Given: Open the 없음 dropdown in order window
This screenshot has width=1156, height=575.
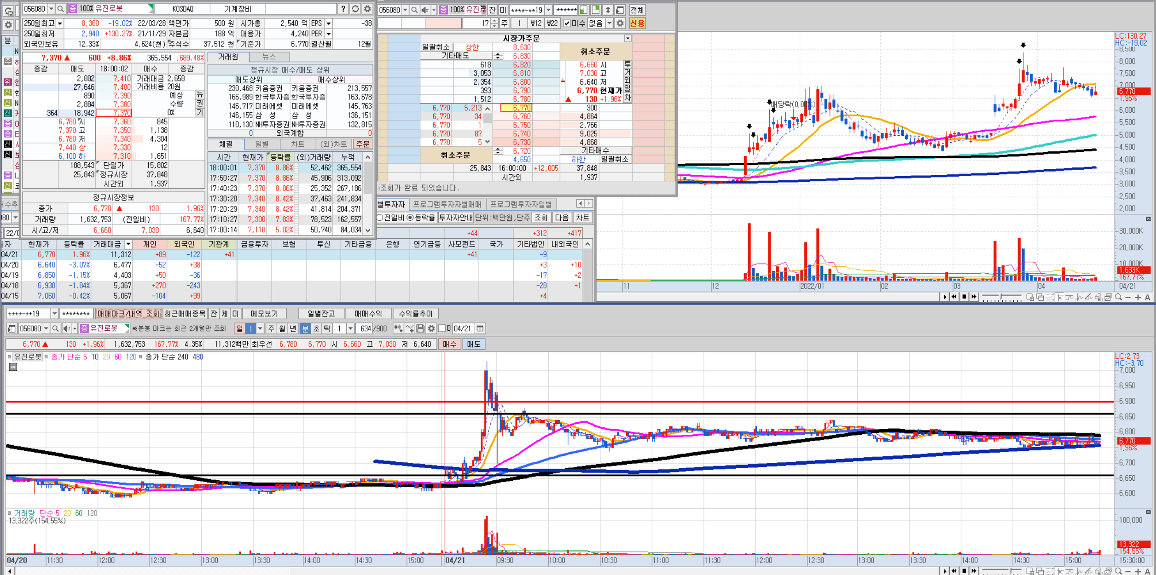Looking at the screenshot, I should [610, 23].
